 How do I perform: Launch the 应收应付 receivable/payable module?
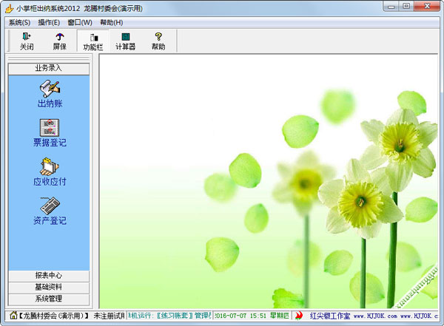point(50,172)
